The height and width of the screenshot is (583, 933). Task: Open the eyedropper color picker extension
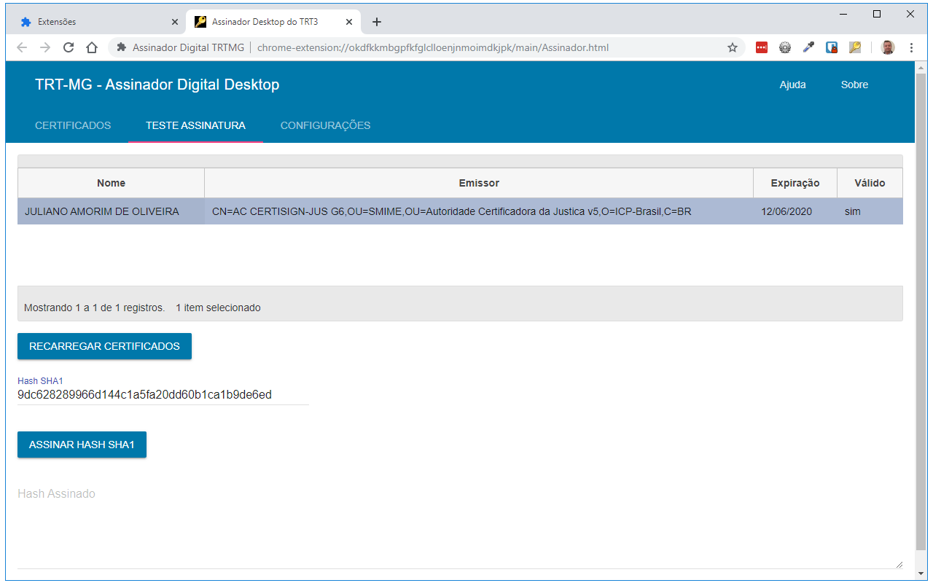click(808, 47)
